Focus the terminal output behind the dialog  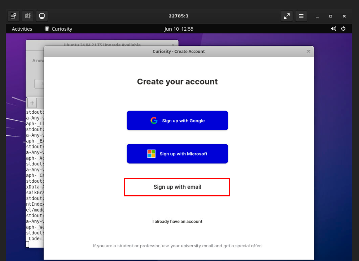tap(34, 173)
